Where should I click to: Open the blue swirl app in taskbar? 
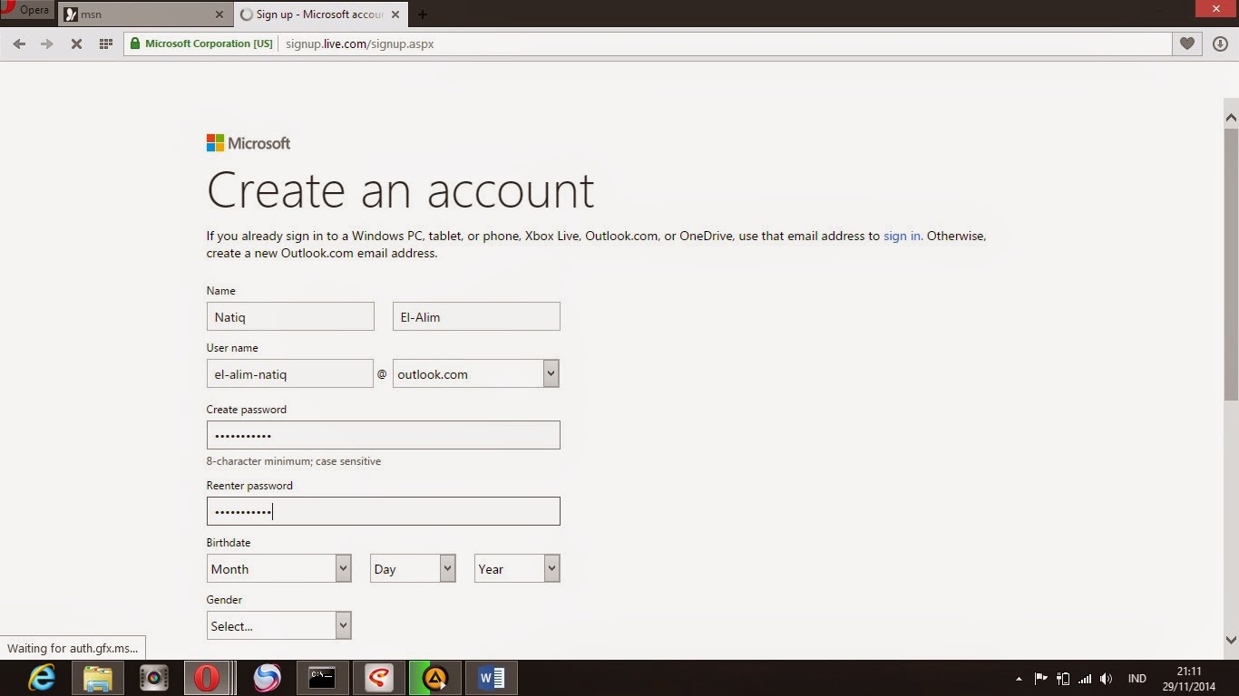coord(267,678)
